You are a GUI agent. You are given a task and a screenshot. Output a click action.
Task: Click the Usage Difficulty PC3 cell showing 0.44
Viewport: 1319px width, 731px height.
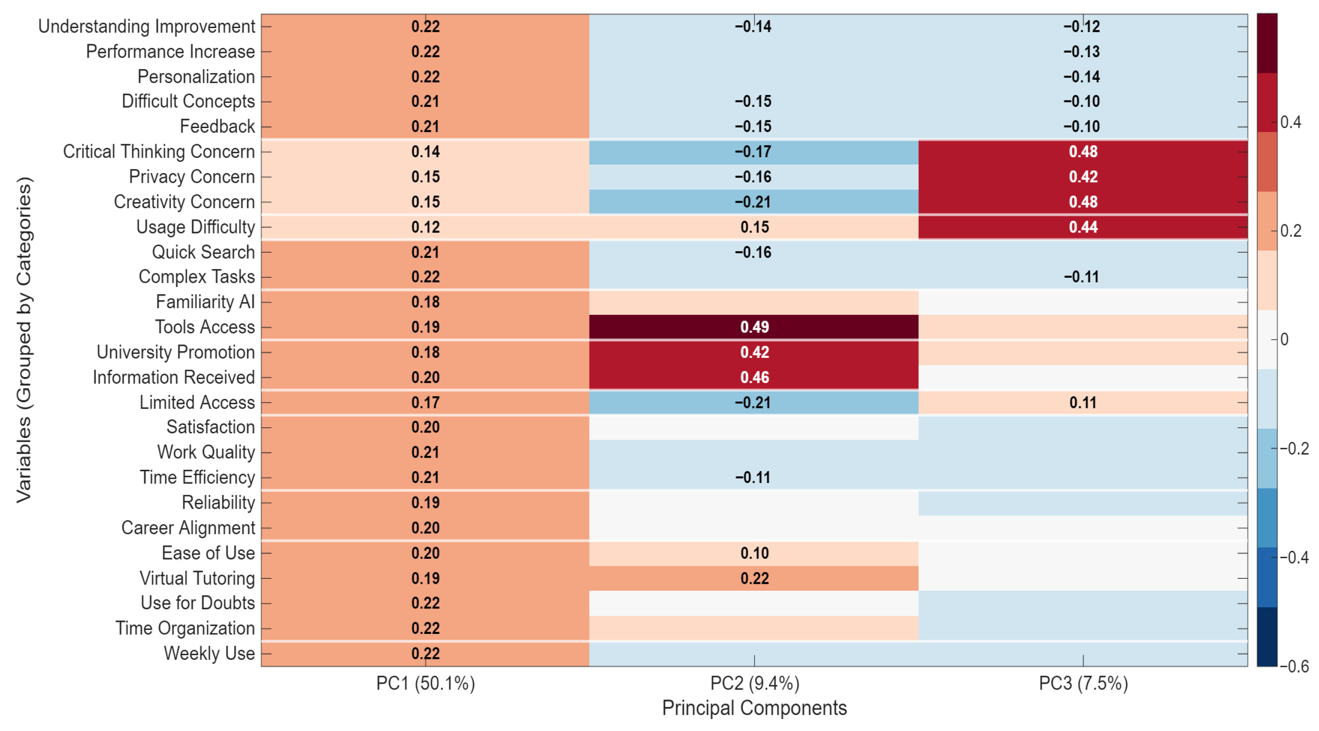coord(1082,227)
